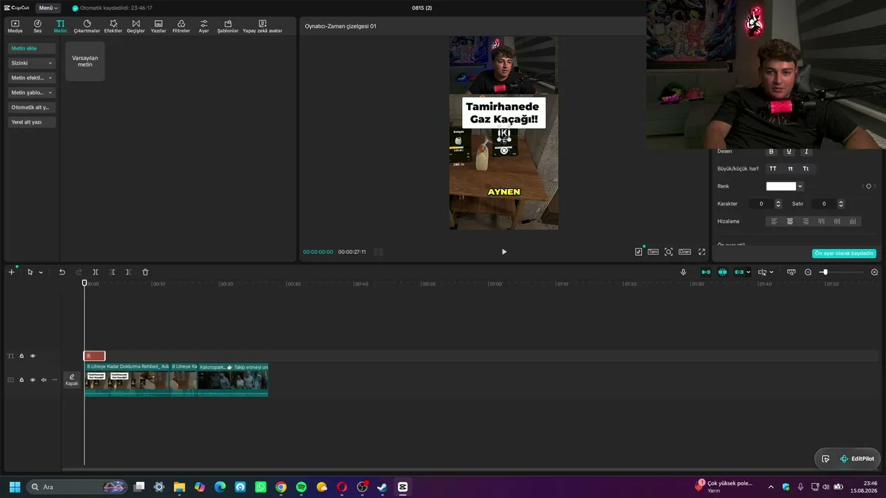Toggle underline text style
886x498 pixels.
click(x=789, y=151)
